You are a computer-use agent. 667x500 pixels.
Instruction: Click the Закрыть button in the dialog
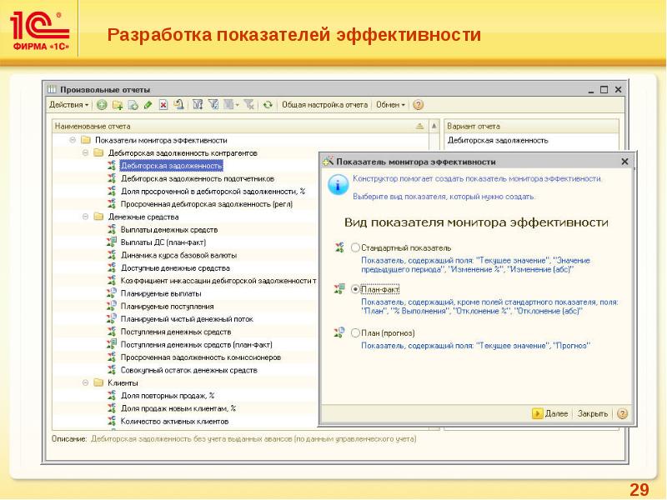pos(592,413)
